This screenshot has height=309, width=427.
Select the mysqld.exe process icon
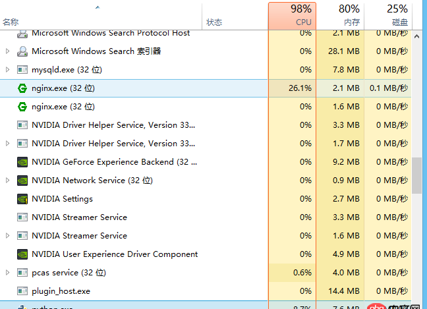tap(22, 69)
